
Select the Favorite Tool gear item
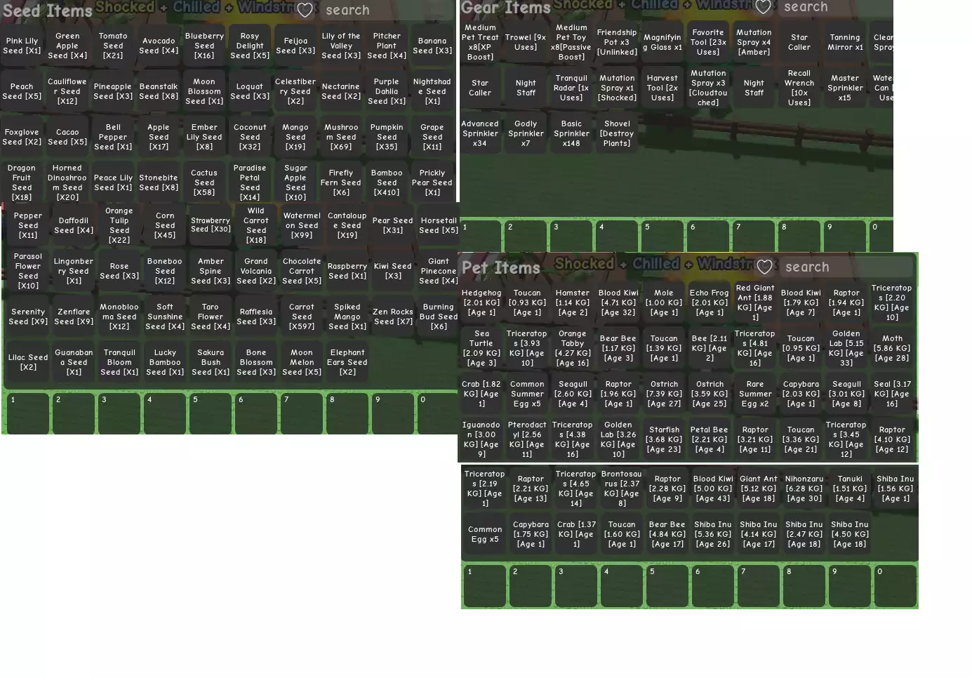pos(708,42)
